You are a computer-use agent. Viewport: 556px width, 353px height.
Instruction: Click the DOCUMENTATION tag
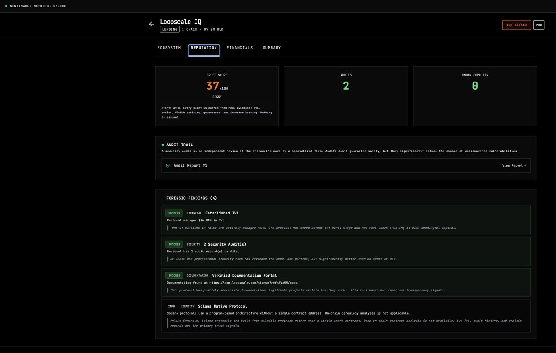click(197, 275)
